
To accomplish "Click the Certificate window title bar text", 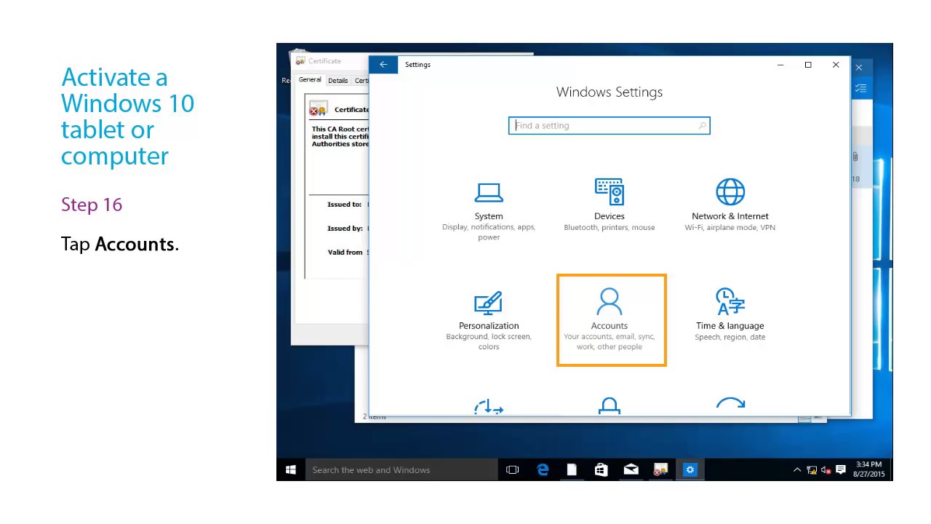I will (x=324, y=61).
